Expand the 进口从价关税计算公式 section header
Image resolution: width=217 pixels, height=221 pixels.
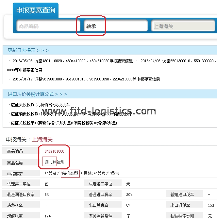(x=37, y=94)
